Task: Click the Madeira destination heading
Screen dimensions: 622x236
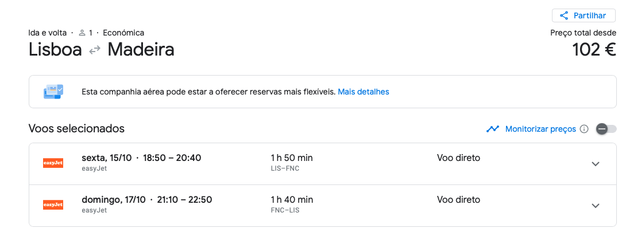Action: click(141, 50)
